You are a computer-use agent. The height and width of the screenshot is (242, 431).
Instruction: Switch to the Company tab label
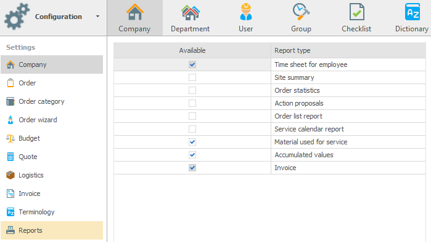pyautogui.click(x=134, y=29)
